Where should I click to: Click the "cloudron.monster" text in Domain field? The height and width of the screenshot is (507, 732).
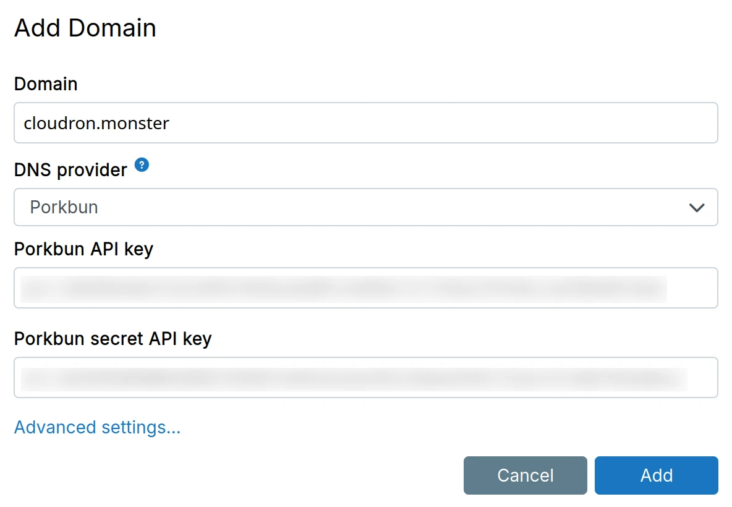96,123
